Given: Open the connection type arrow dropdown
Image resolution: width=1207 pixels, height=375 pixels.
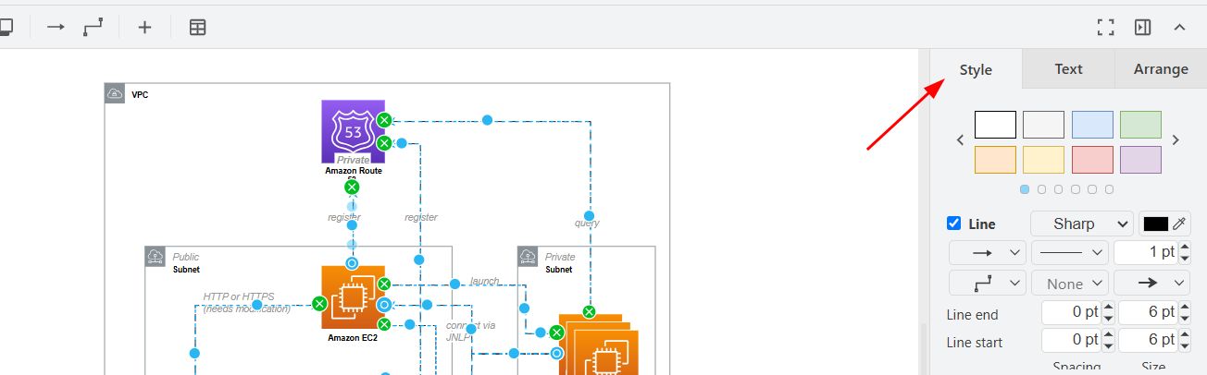Looking at the screenshot, I should tap(988, 252).
